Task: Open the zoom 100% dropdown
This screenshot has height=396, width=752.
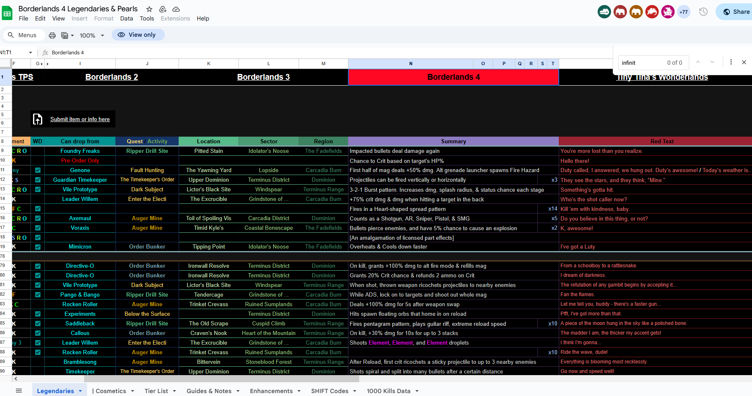Action: click(x=92, y=36)
